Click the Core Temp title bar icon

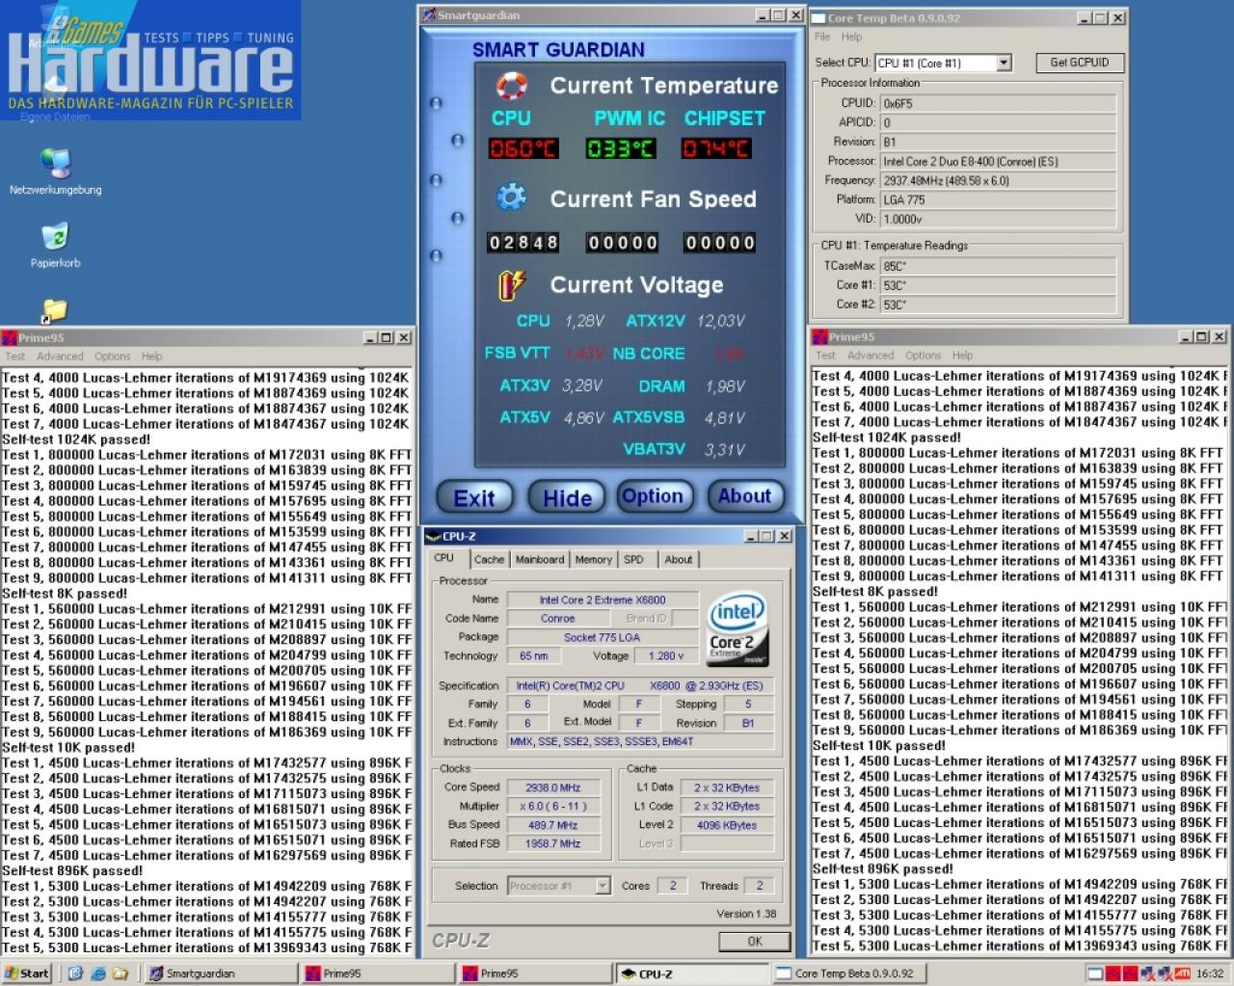click(x=818, y=17)
